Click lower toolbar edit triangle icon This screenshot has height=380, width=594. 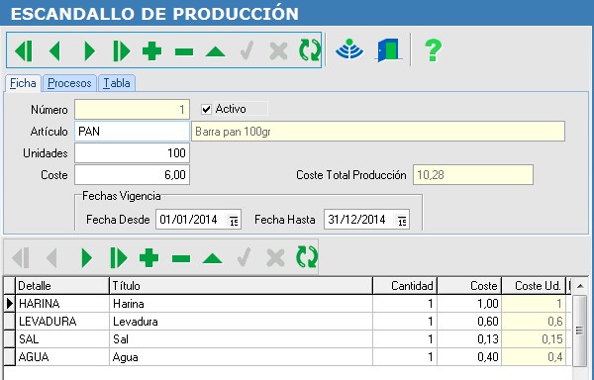[213, 258]
